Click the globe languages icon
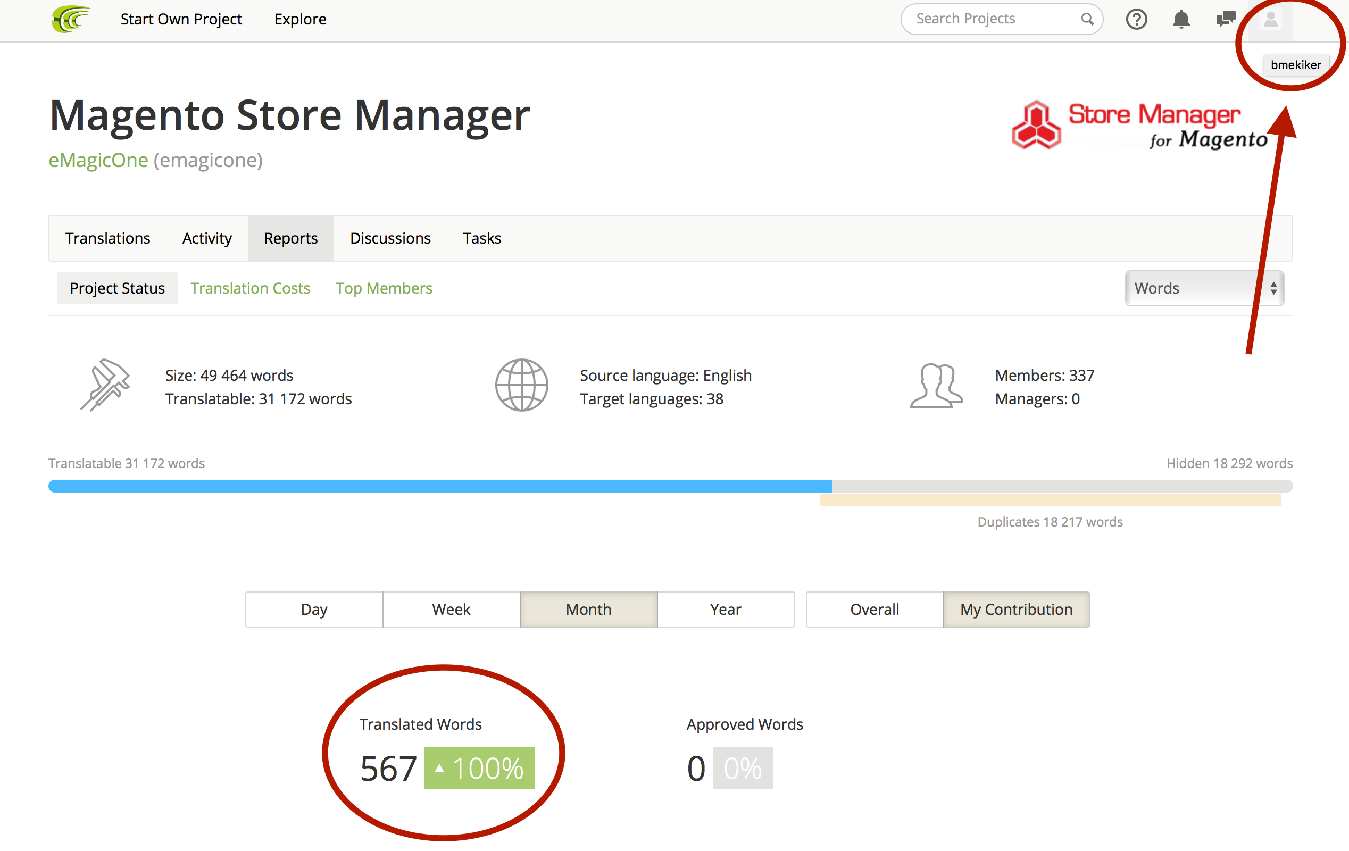The height and width of the screenshot is (851, 1349). (521, 386)
